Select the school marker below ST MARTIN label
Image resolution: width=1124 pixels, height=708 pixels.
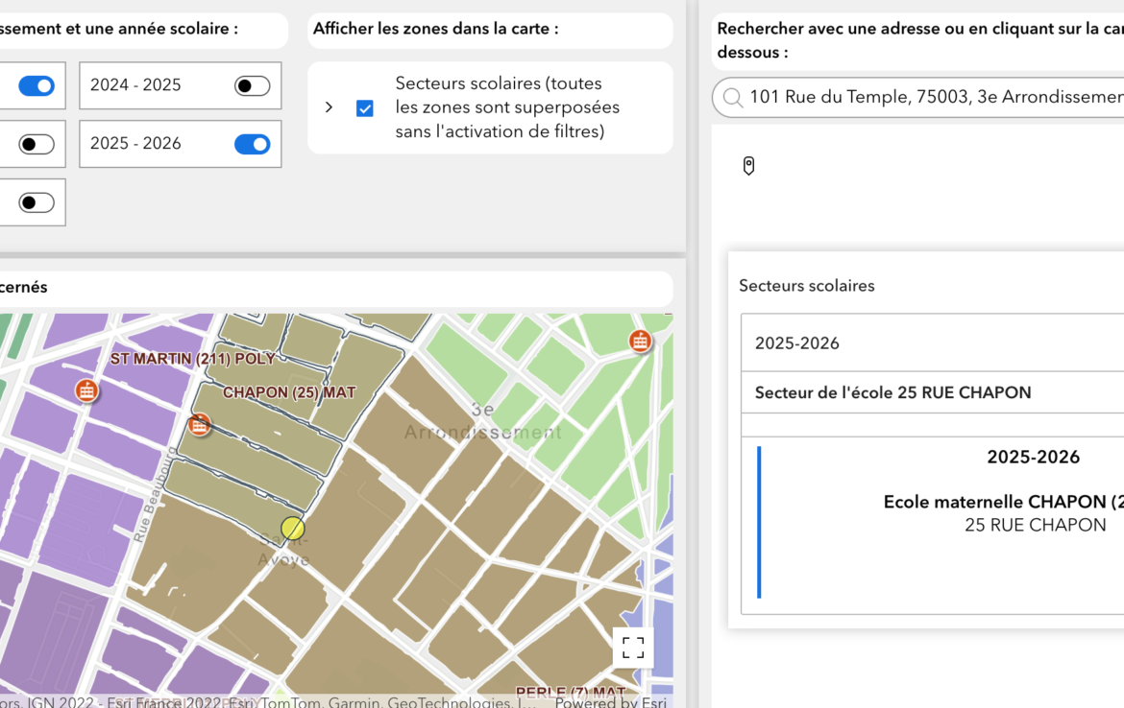click(86, 390)
